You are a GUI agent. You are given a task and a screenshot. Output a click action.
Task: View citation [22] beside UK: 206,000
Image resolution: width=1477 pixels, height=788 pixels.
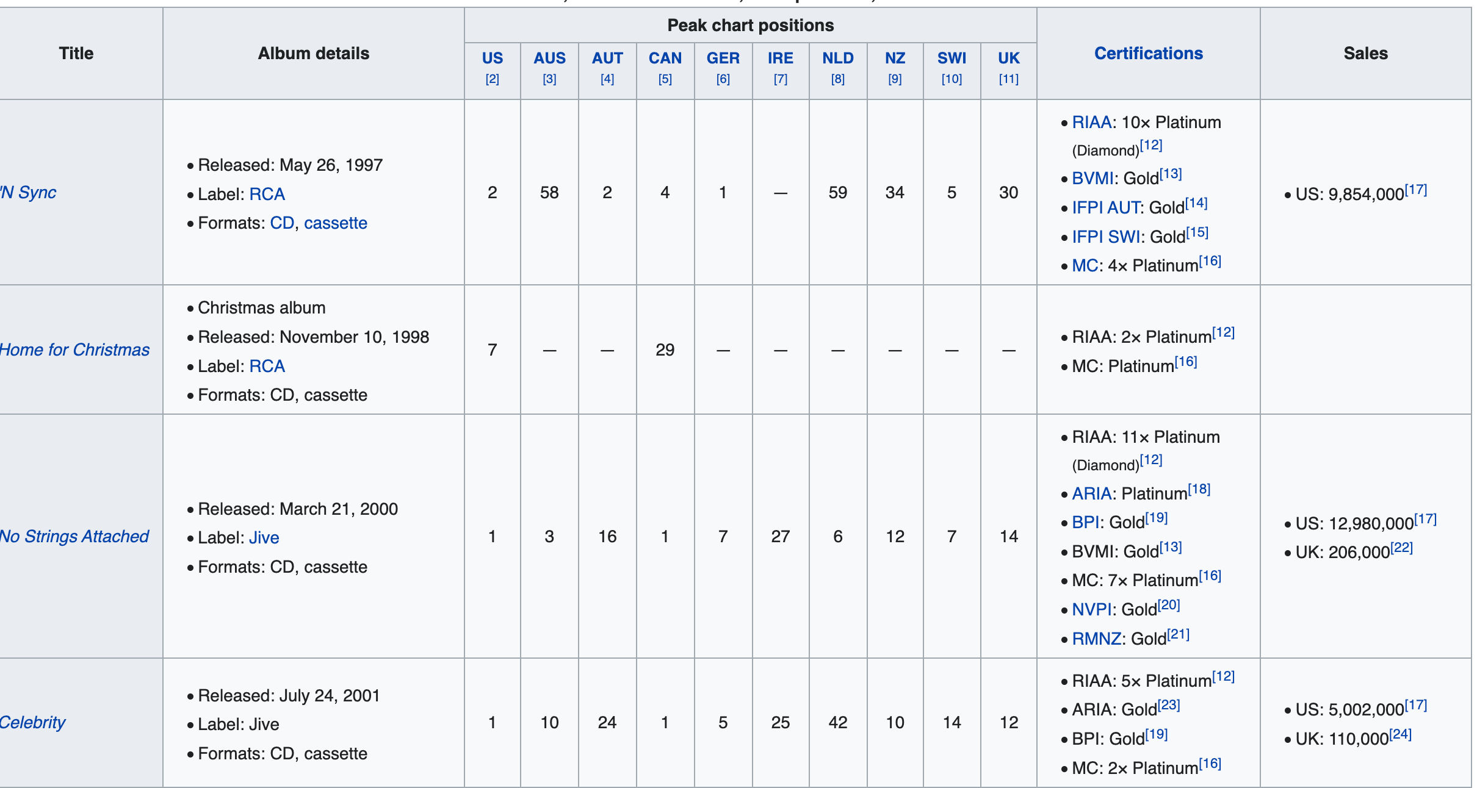coord(1401,548)
